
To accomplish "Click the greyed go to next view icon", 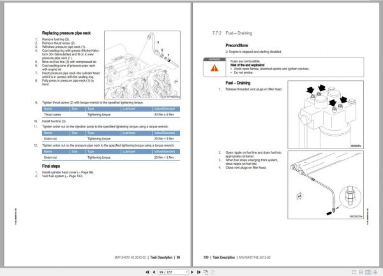I will click(213, 272).
